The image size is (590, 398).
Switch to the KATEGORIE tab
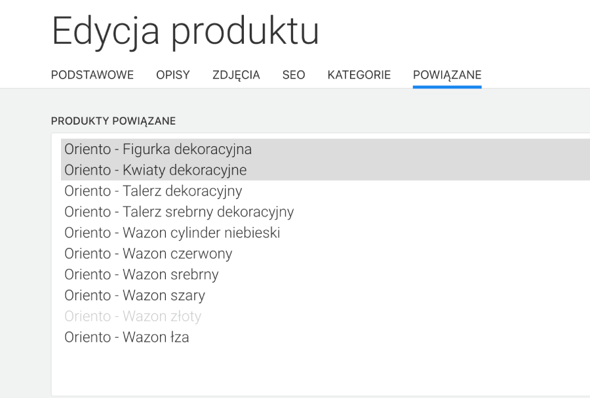[359, 75]
